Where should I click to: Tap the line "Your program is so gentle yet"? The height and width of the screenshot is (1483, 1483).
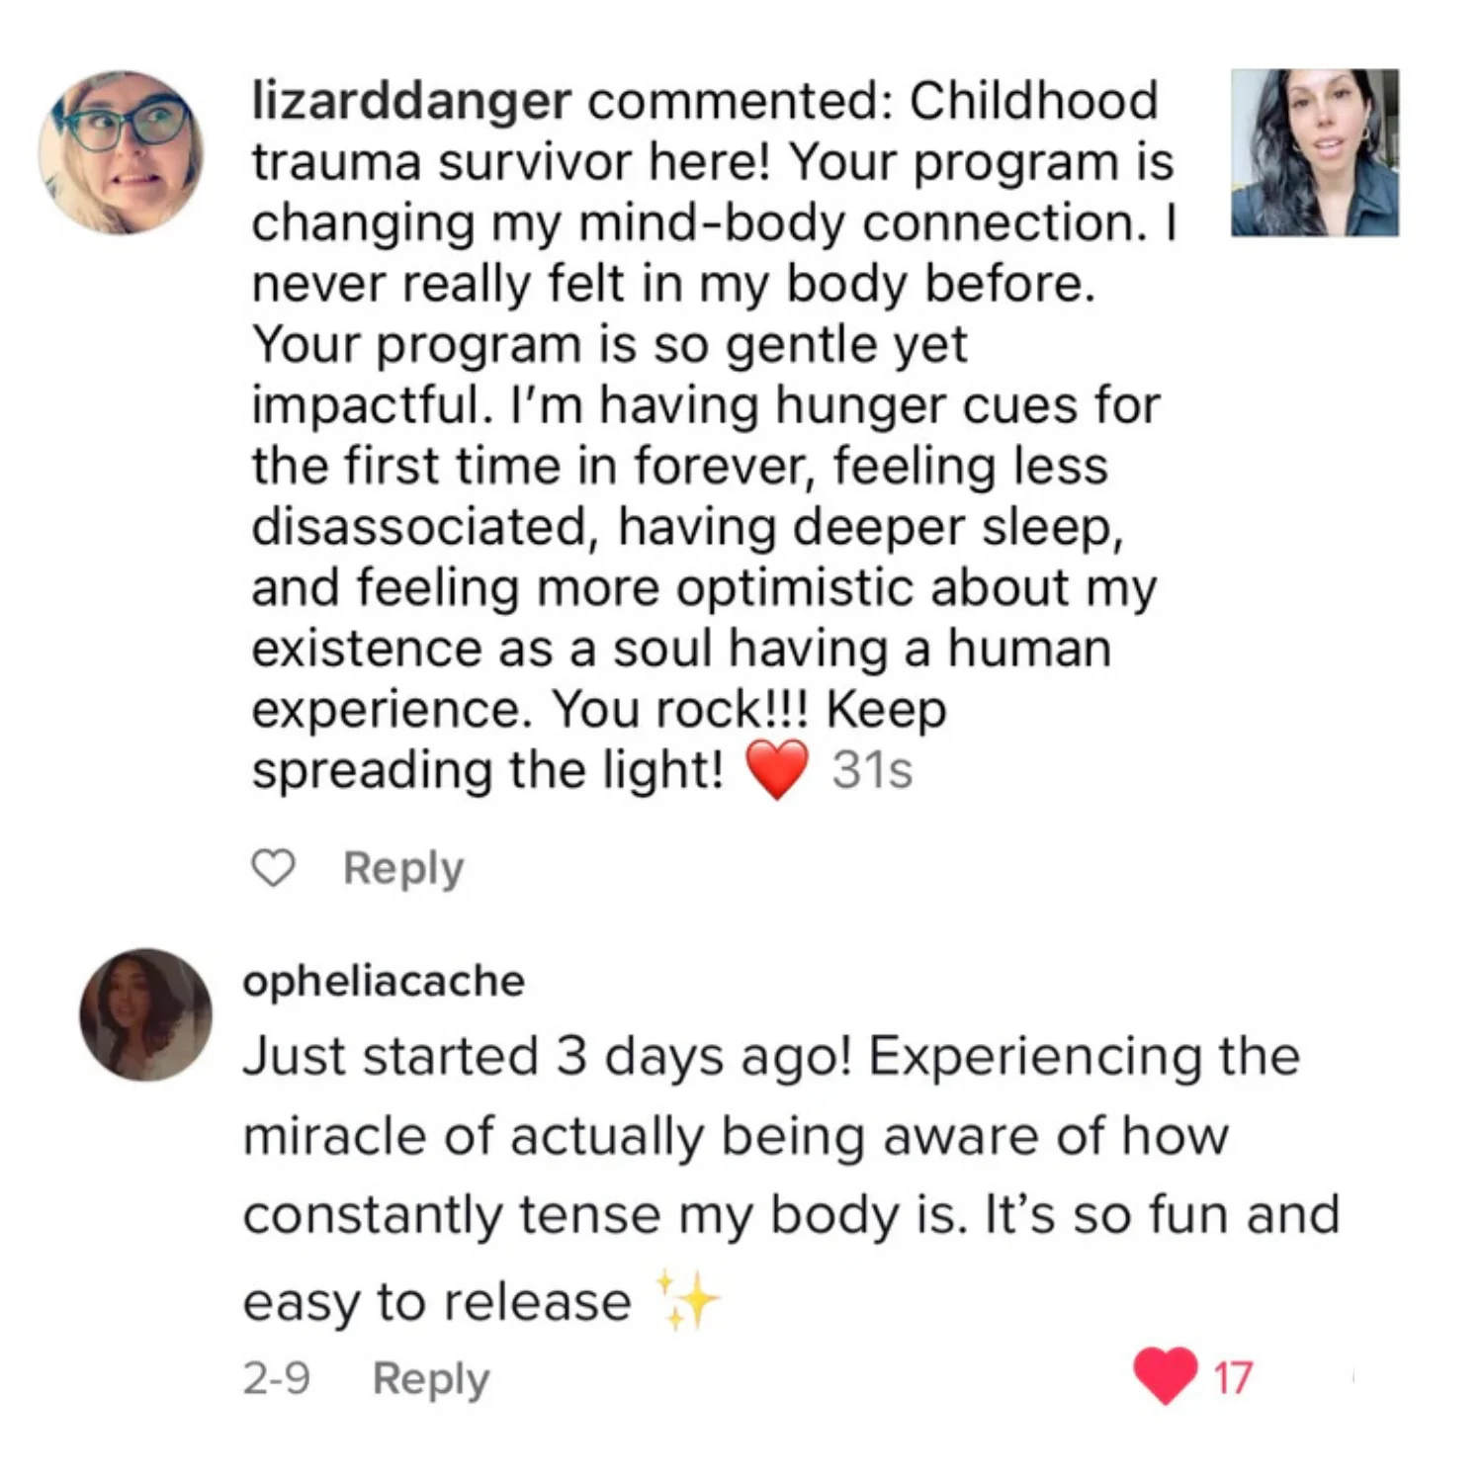609,344
